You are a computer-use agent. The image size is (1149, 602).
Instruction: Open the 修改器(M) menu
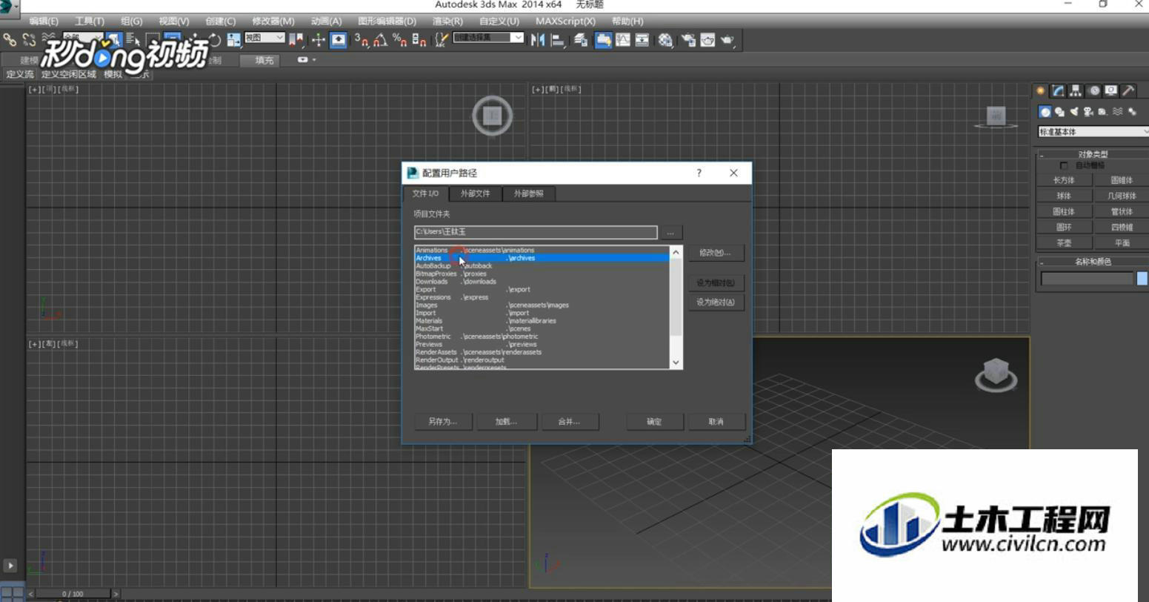point(273,21)
